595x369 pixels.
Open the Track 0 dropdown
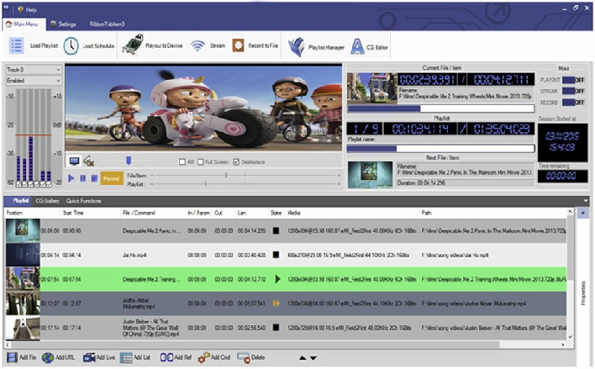pos(34,70)
